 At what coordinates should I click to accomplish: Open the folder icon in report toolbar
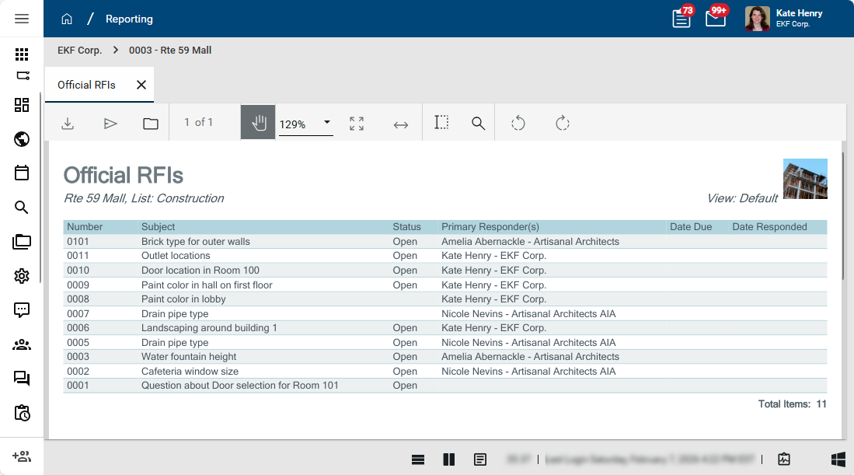(x=151, y=123)
